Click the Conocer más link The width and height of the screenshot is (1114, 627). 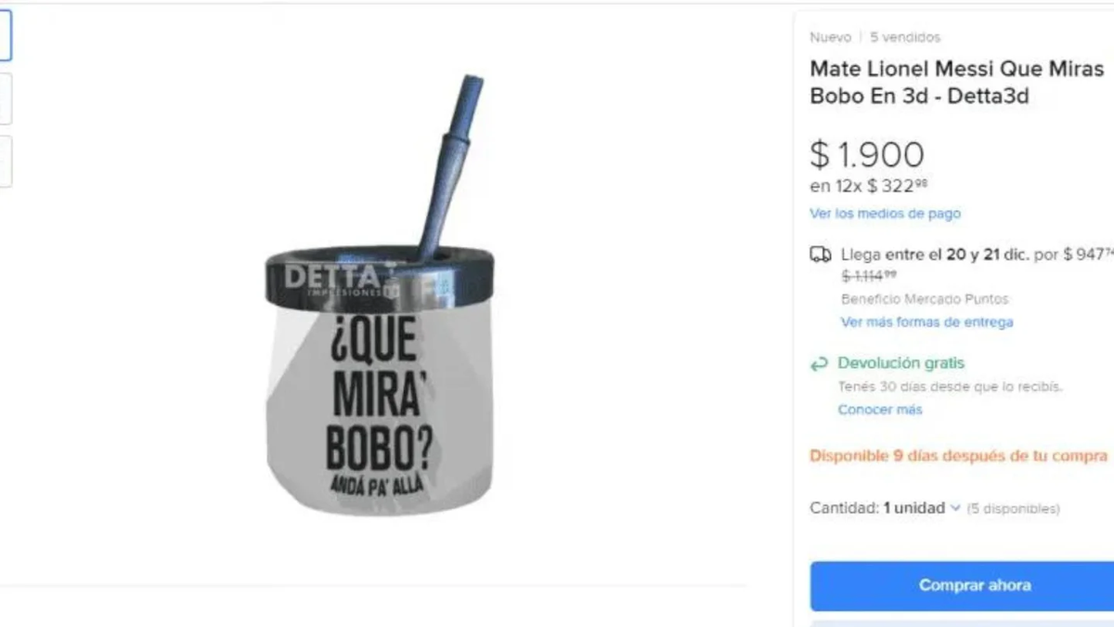click(880, 410)
